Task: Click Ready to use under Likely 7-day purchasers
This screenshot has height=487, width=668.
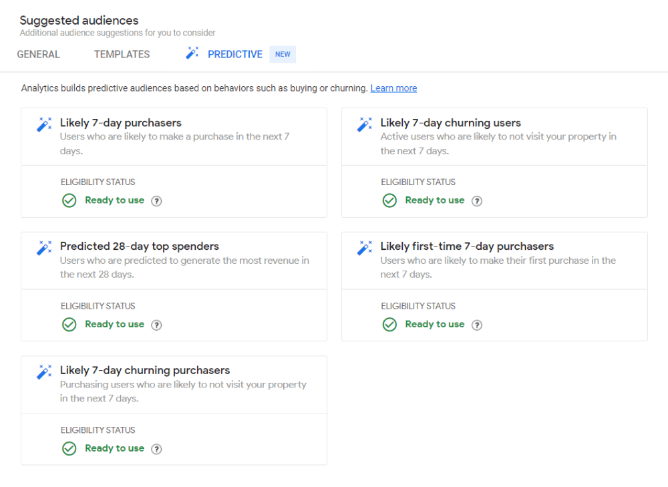Action: tap(115, 200)
